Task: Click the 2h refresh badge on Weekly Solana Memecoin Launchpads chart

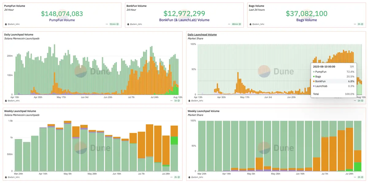Action: click(x=177, y=177)
